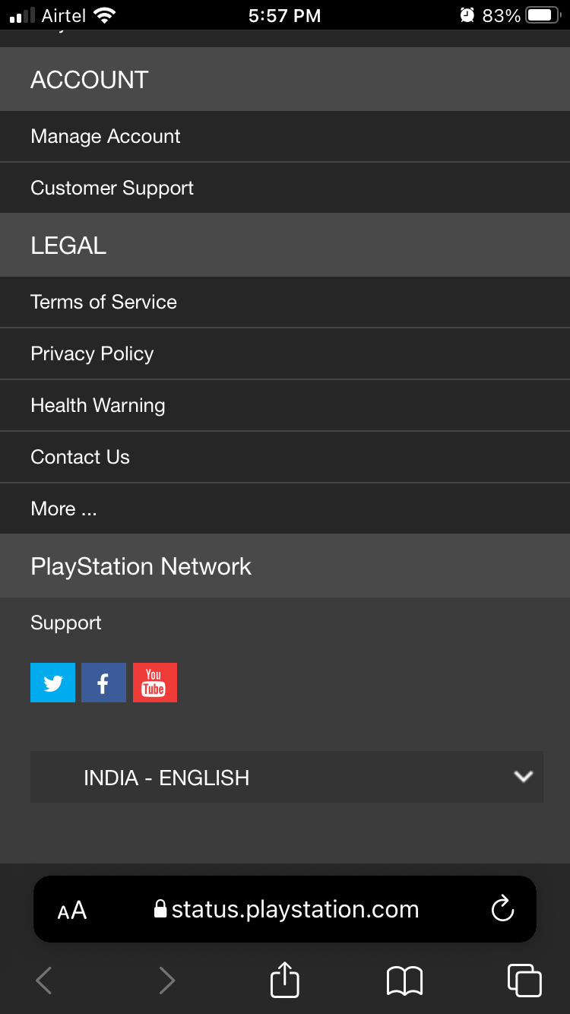Expand the INDIA - ENGLISH region dropdown
The height and width of the screenshot is (1014, 570).
coord(287,777)
